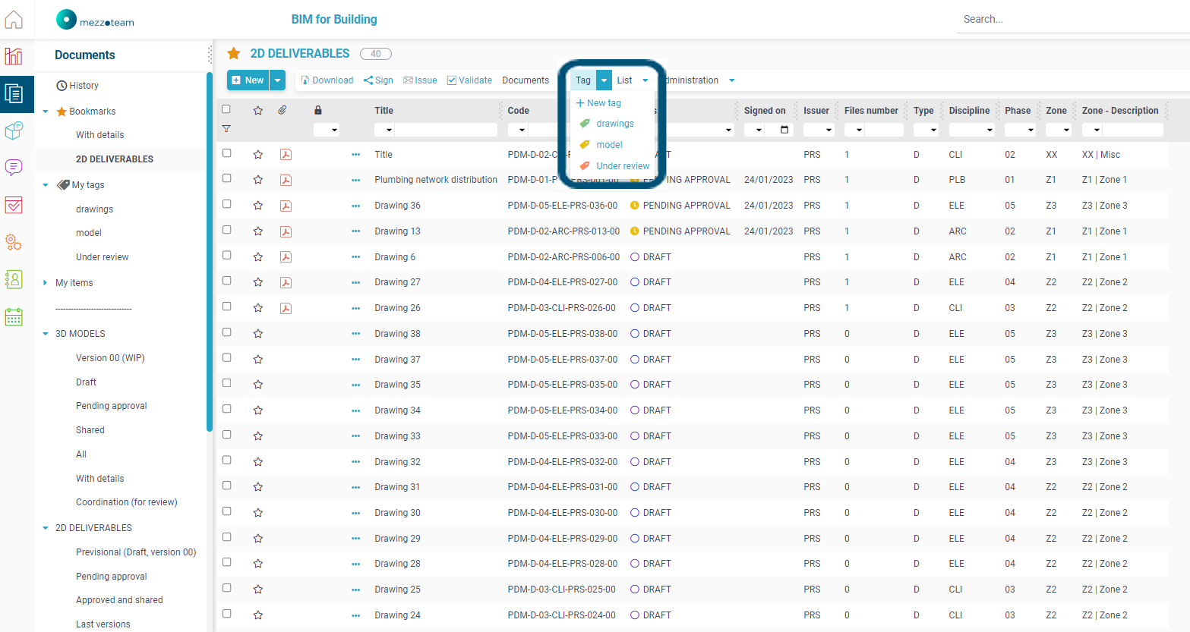The image size is (1190, 632).
Task: Check the Drawing 36 row
Action: (x=226, y=204)
